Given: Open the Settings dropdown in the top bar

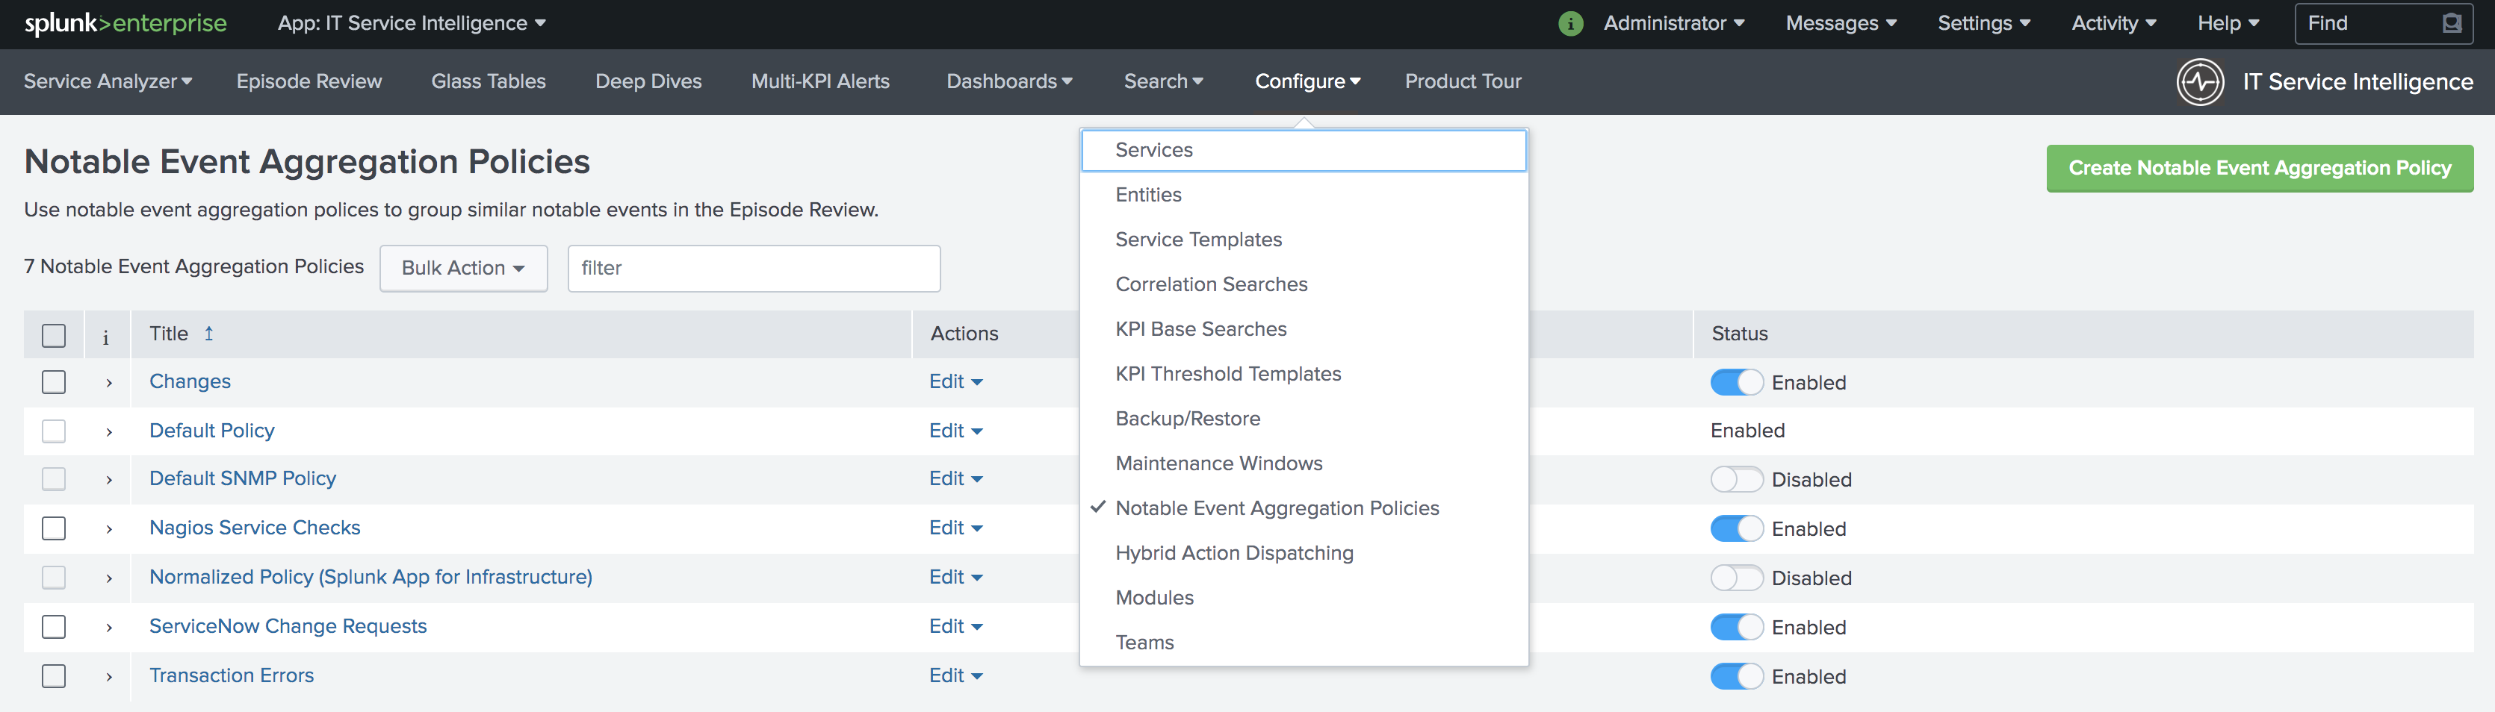Looking at the screenshot, I should click(x=1983, y=22).
